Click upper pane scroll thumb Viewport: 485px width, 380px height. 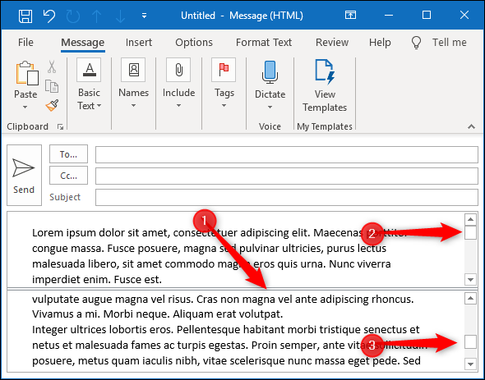(470, 232)
